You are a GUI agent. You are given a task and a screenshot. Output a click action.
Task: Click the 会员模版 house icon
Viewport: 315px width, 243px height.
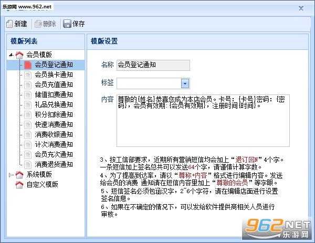(x=19, y=55)
